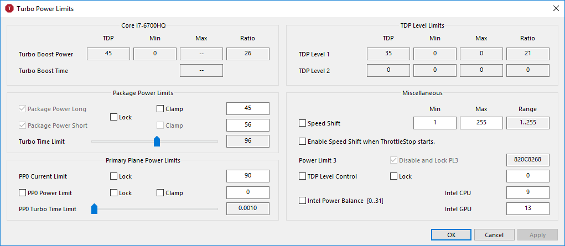The width and height of the screenshot is (565, 246).
Task: Click the Speed Shift Range box 1..255
Action: (x=528, y=123)
